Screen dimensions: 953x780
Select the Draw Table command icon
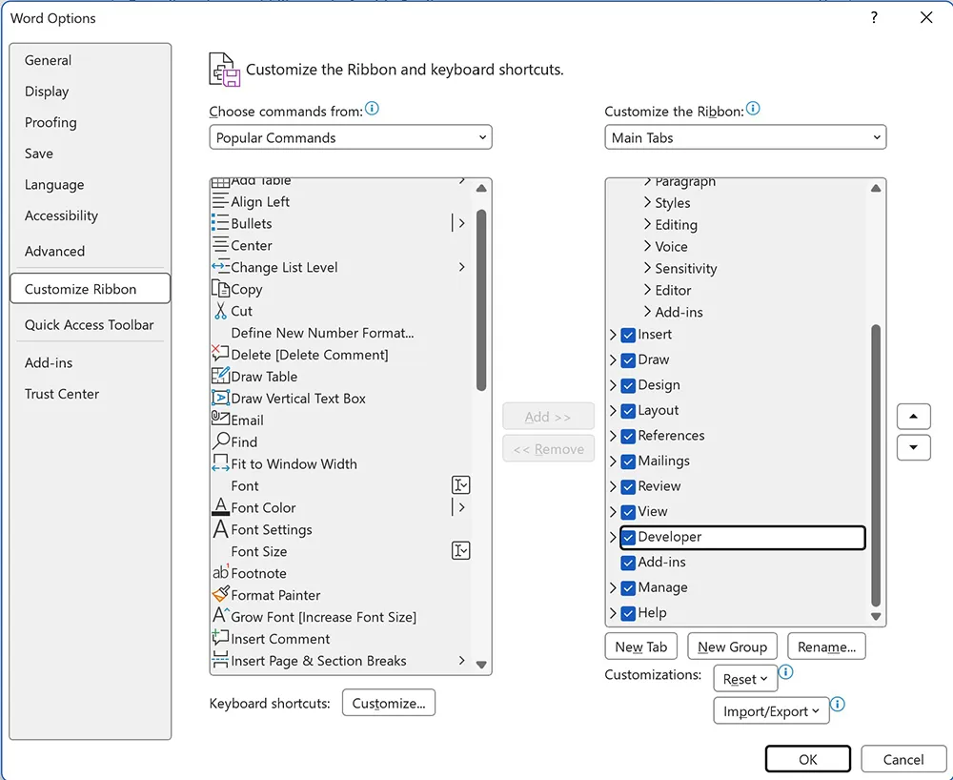click(220, 376)
